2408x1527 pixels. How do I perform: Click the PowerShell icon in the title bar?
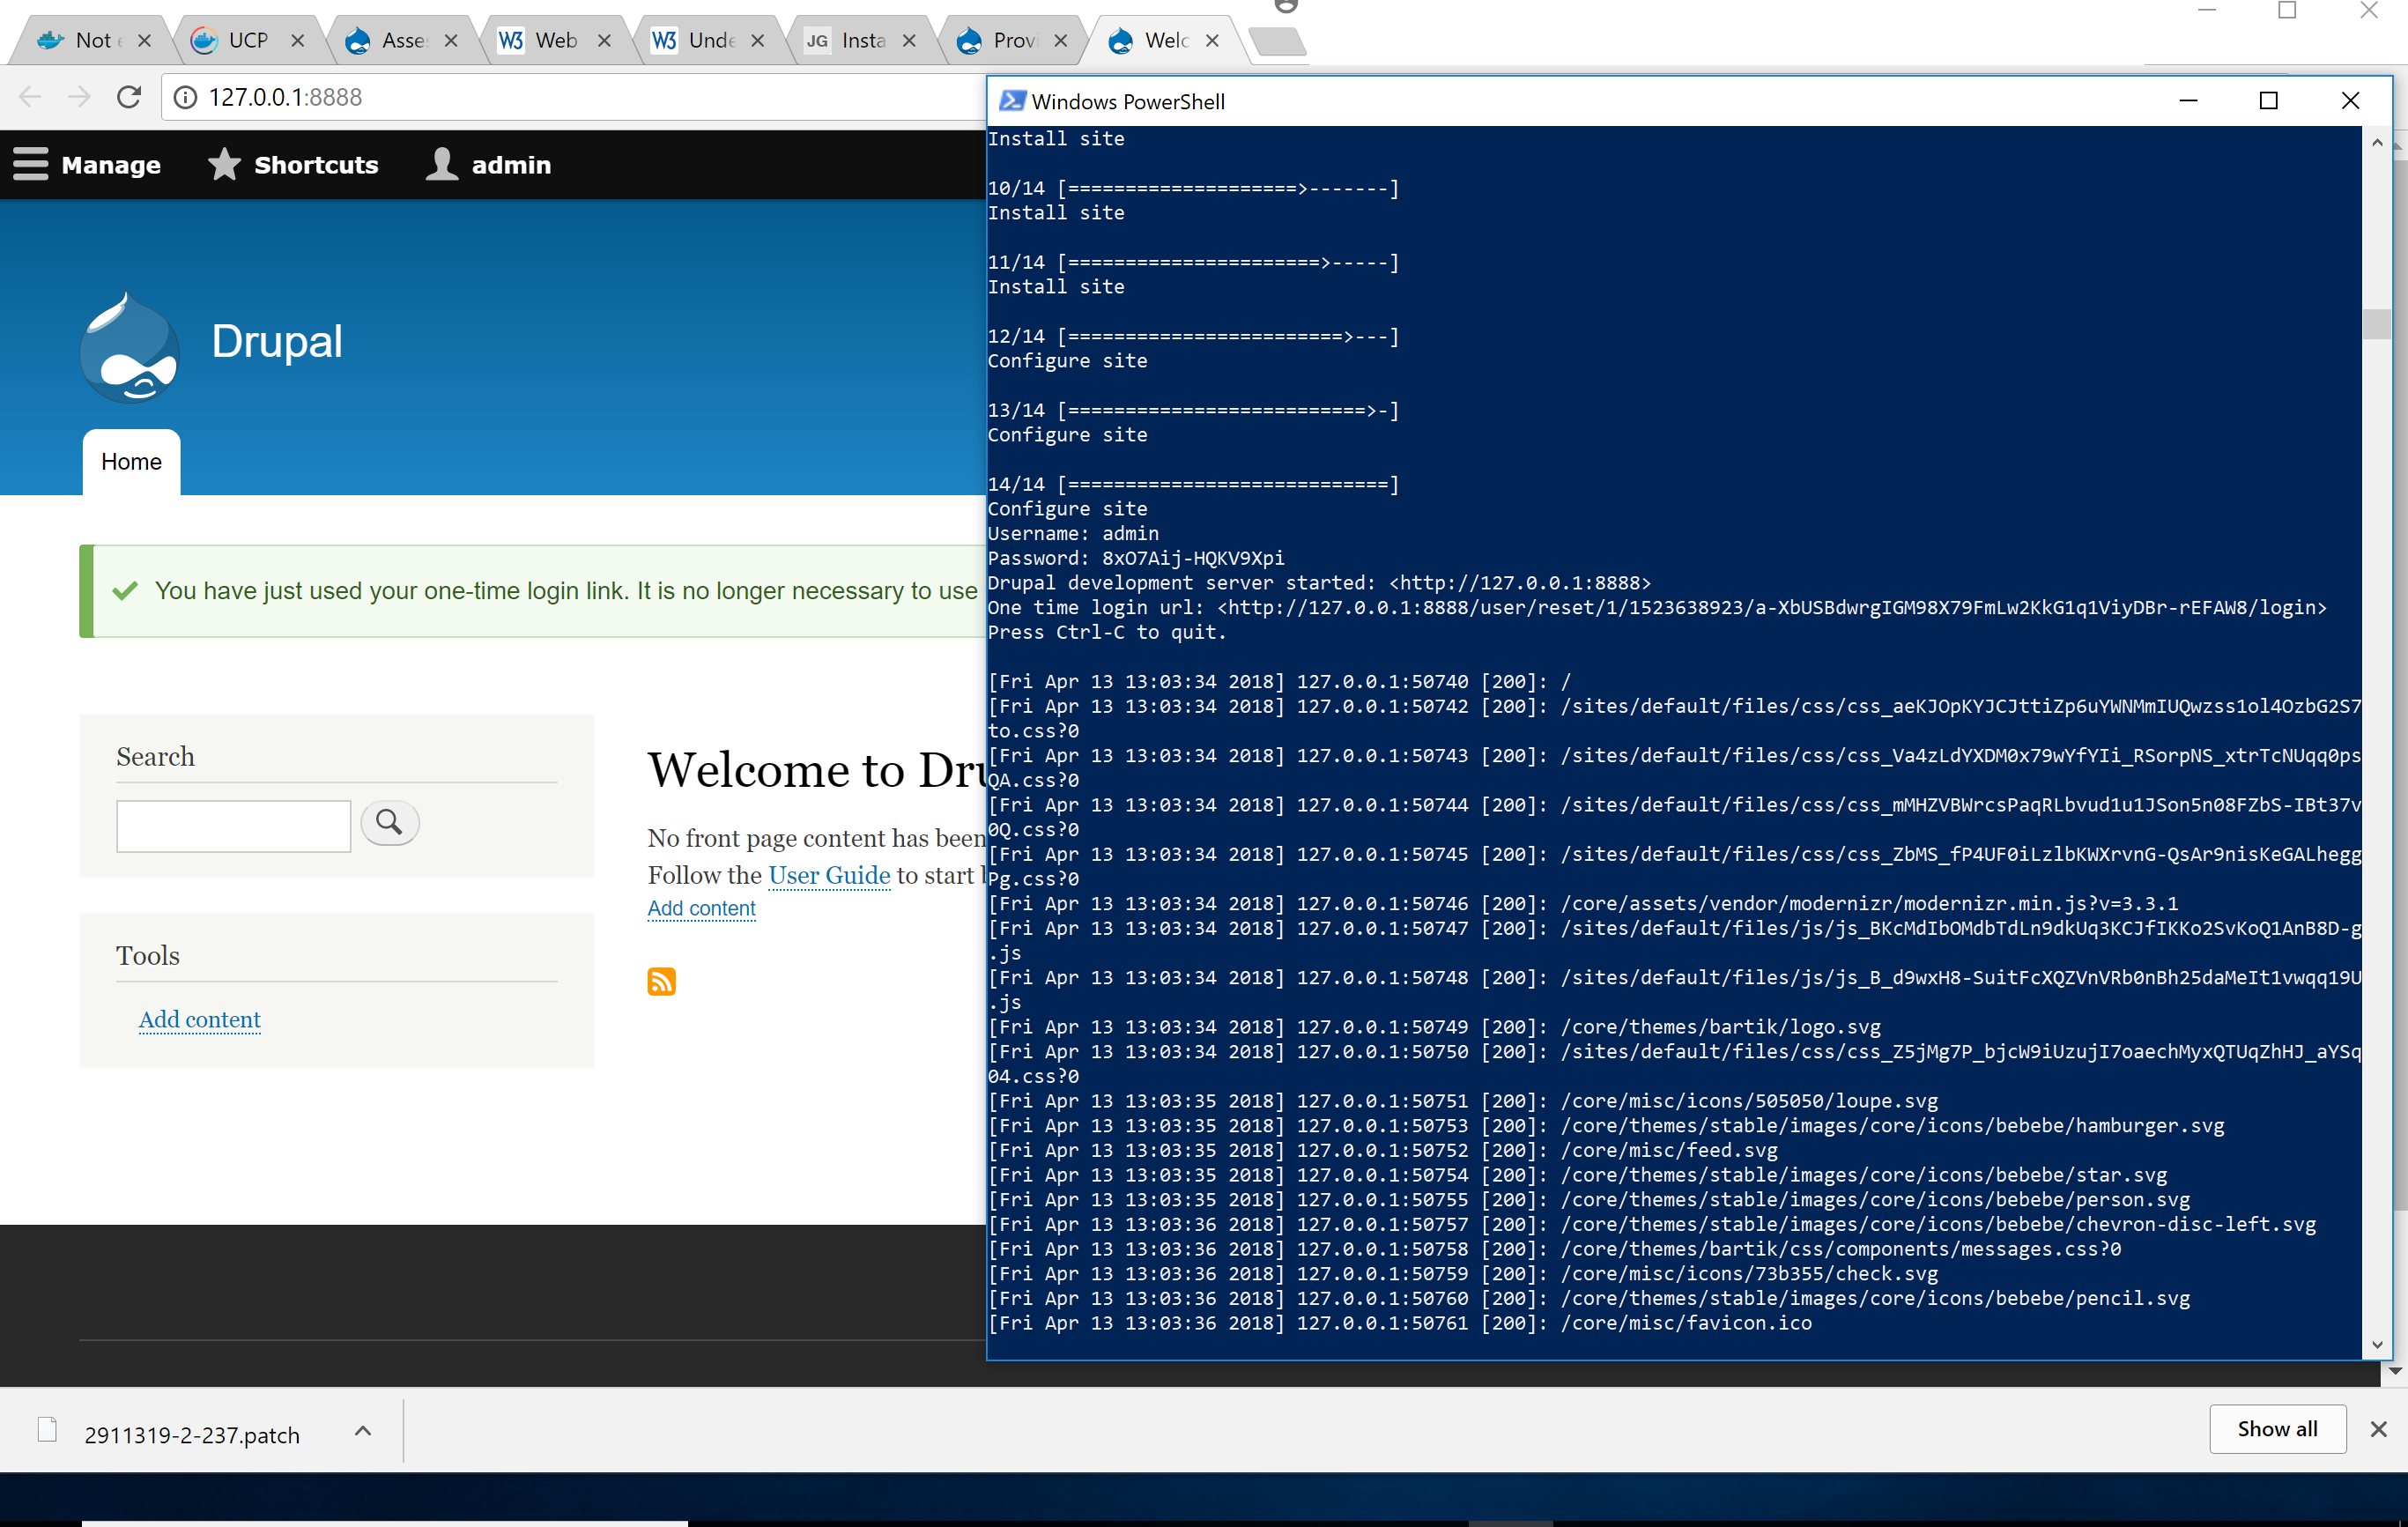tap(1013, 100)
